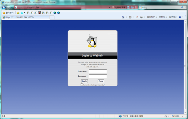Click the Clear button
The height and width of the screenshot is (119, 188).
101,81
